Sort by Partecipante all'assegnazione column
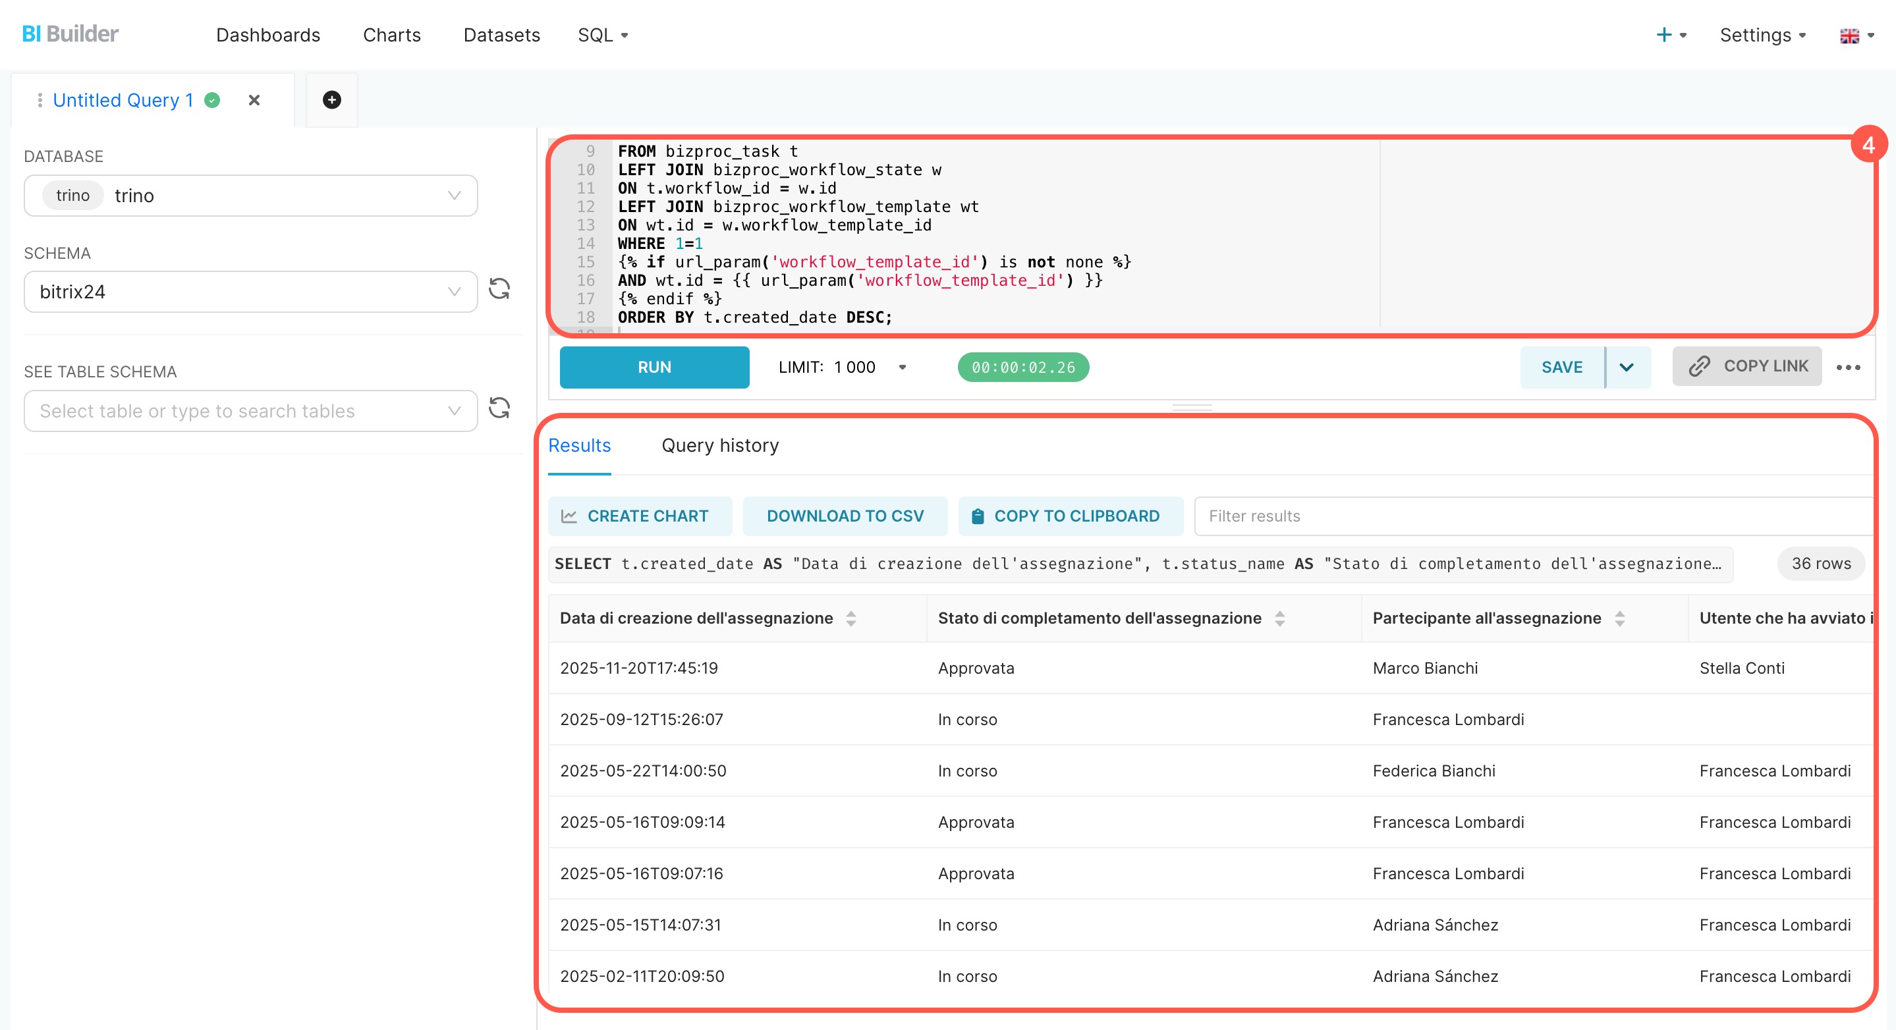Screen dimensions: 1896x1030 tap(1619, 618)
